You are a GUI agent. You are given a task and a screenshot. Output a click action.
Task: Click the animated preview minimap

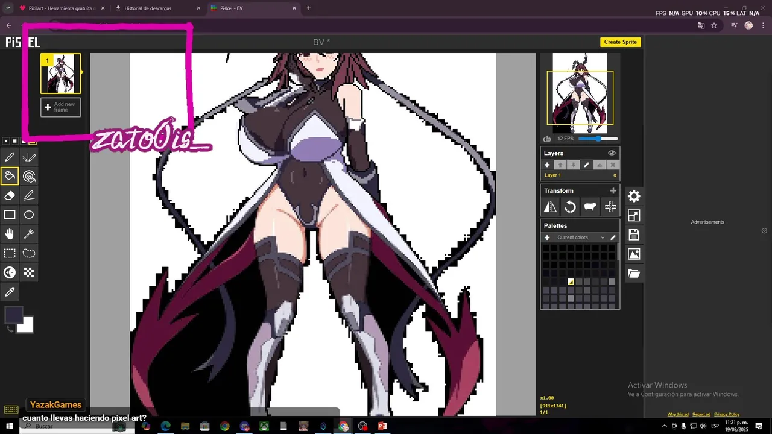coord(580,93)
